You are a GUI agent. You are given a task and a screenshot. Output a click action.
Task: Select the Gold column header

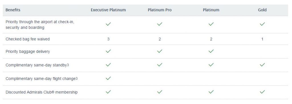[262, 10]
